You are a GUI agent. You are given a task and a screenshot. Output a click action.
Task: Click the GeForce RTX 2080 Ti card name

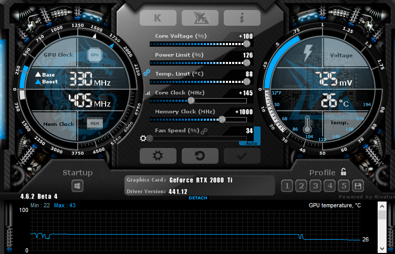pyautogui.click(x=201, y=180)
